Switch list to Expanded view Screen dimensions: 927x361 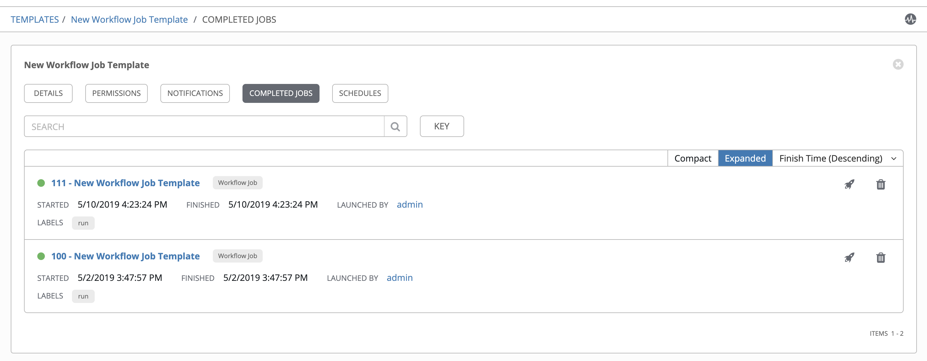(745, 158)
